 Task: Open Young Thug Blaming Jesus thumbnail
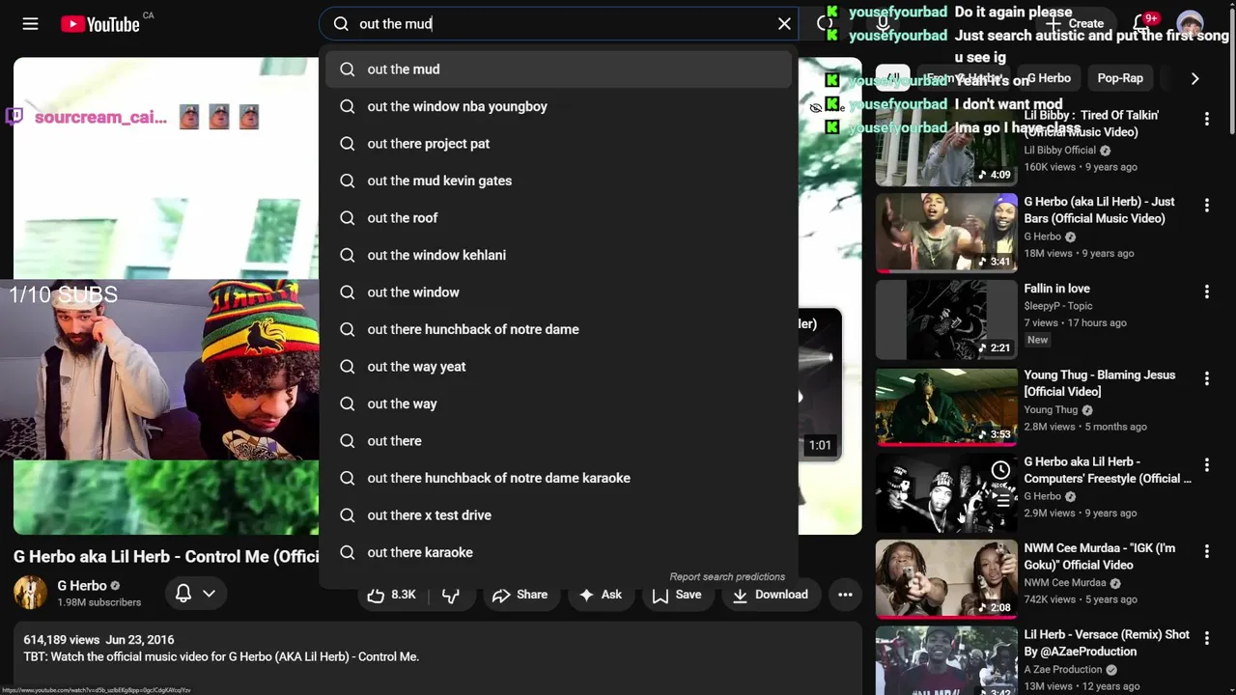pyautogui.click(x=946, y=406)
